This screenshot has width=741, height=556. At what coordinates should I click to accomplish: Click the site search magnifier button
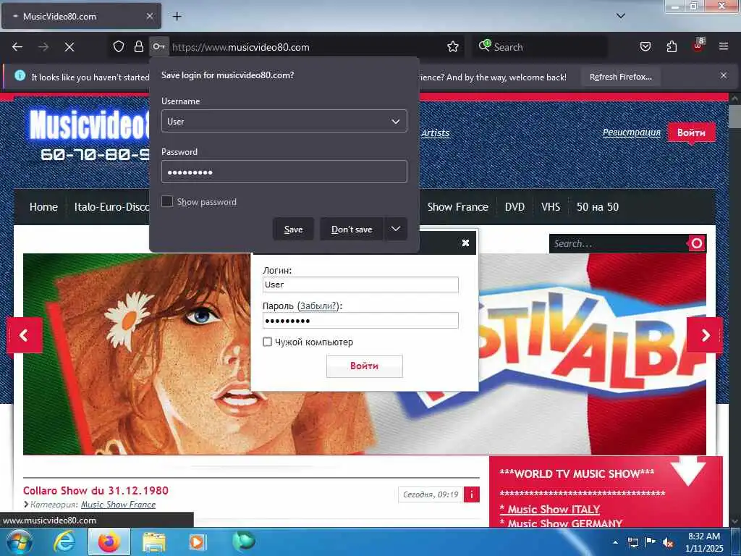click(x=697, y=243)
